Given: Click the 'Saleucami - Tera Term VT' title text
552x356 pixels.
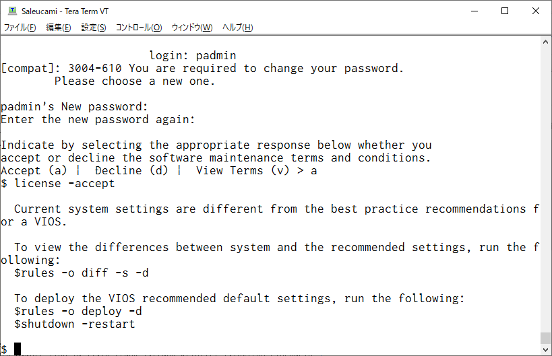Looking at the screenshot, I should (x=65, y=11).
